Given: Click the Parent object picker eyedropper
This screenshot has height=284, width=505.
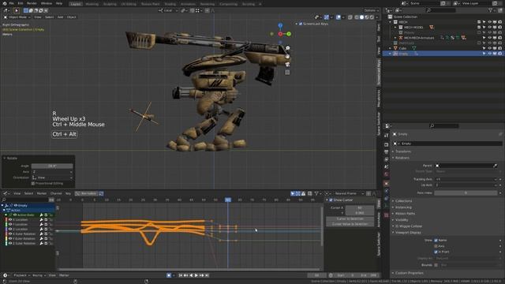Looking at the screenshot, I should tap(495, 166).
